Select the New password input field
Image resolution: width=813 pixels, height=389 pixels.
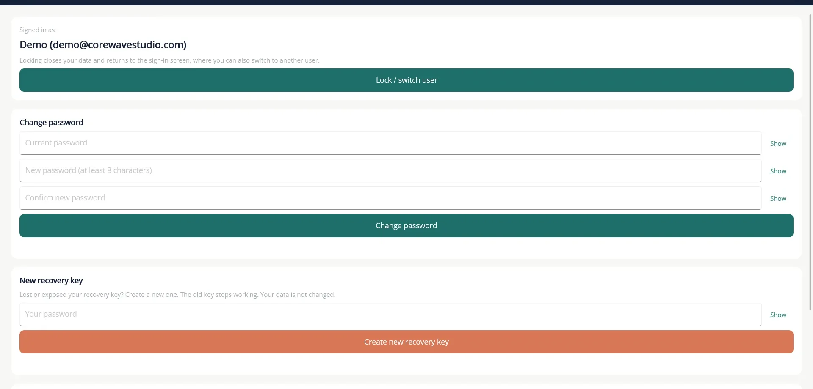click(390, 170)
